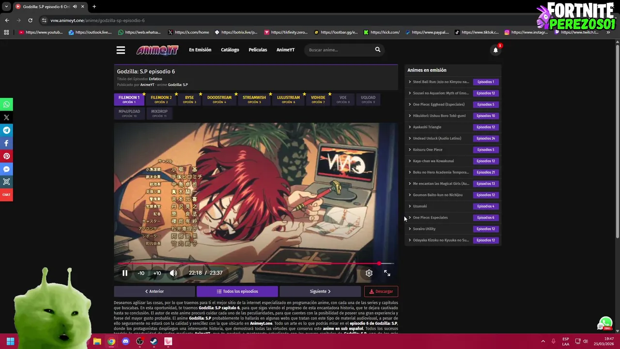Open the Catálogo menu item
Viewport: 620px width, 349px height.
[230, 50]
